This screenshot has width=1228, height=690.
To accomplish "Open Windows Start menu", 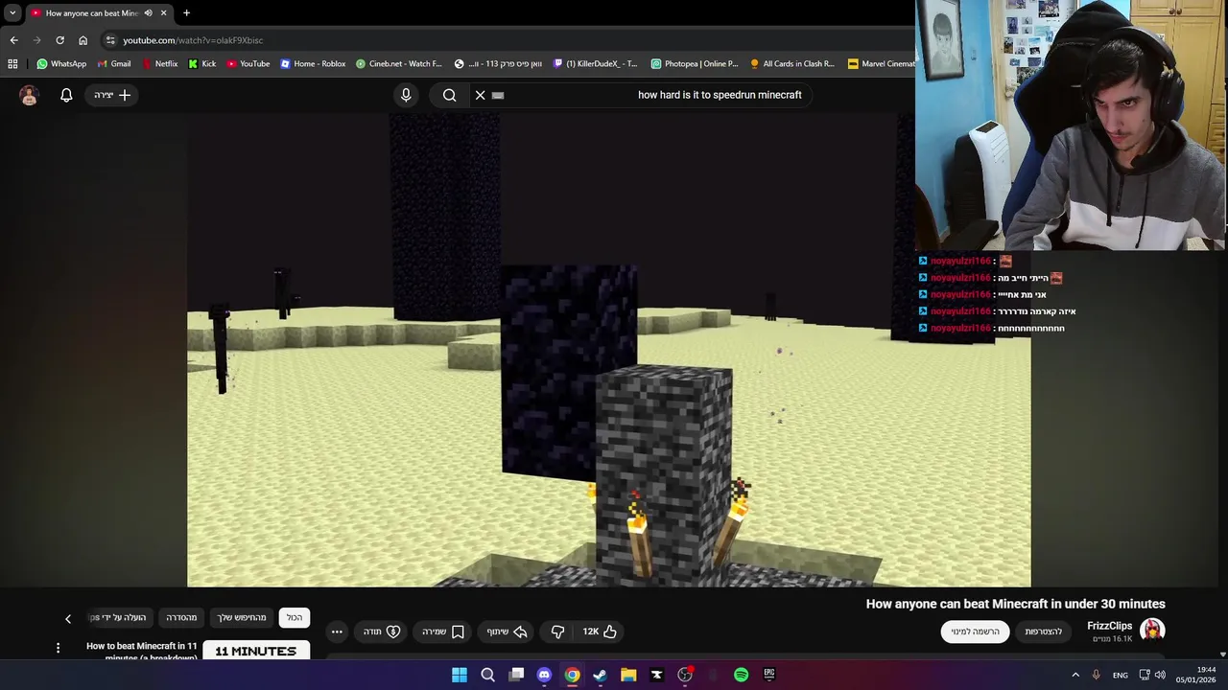I will click(x=460, y=675).
